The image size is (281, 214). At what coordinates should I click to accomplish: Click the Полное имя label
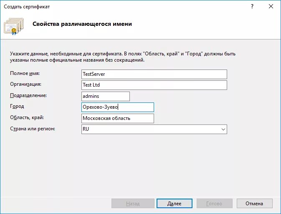25,73
